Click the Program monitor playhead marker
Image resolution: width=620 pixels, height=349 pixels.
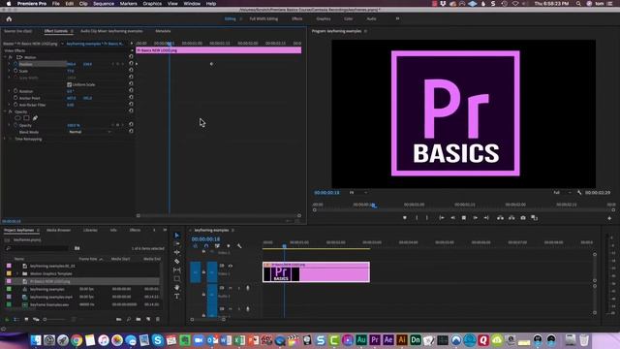tap(374, 206)
